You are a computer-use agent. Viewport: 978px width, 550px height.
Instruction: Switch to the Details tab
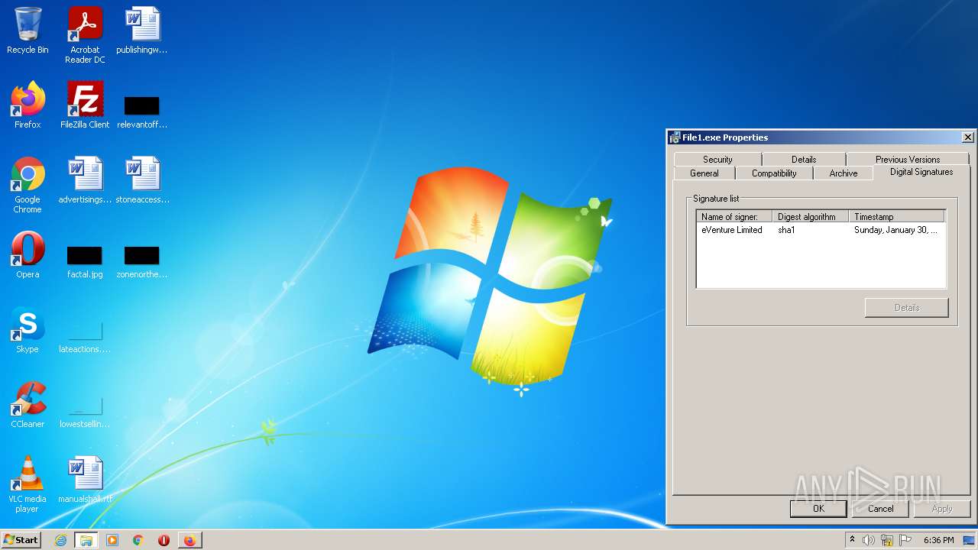pos(804,159)
